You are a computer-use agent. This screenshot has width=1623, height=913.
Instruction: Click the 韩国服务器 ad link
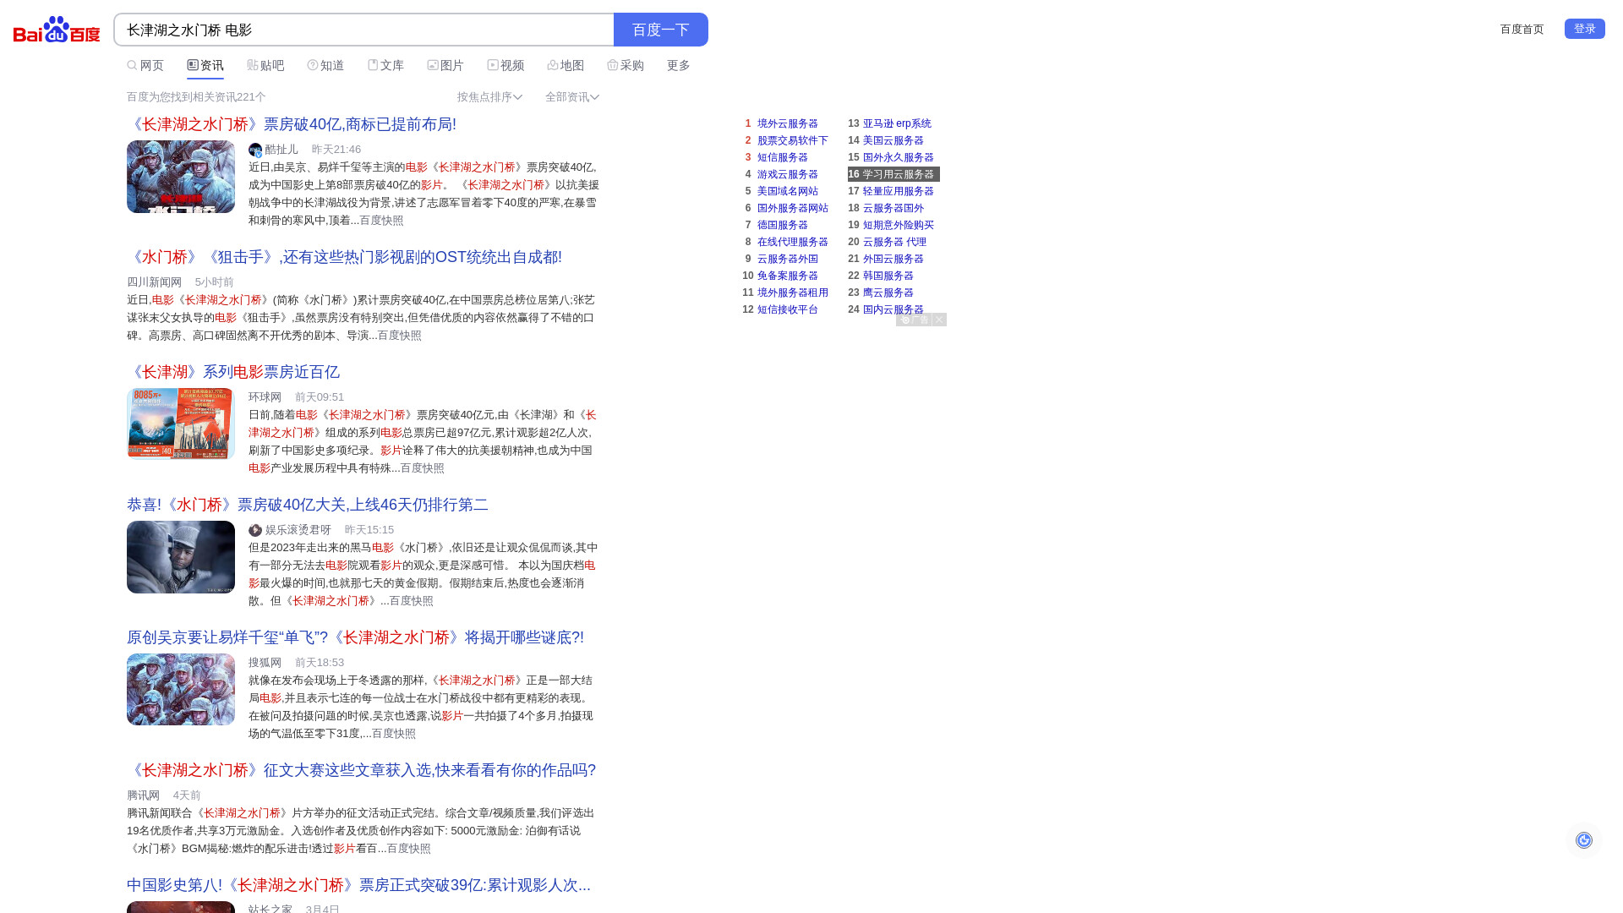888,276
